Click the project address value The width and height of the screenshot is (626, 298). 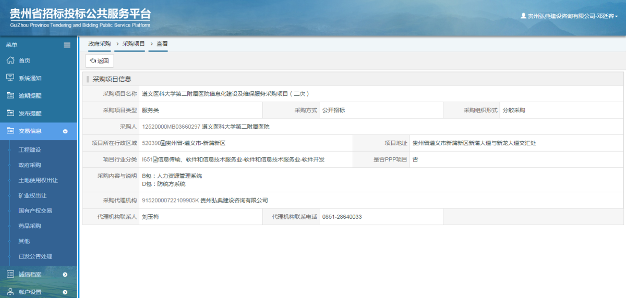(474, 143)
